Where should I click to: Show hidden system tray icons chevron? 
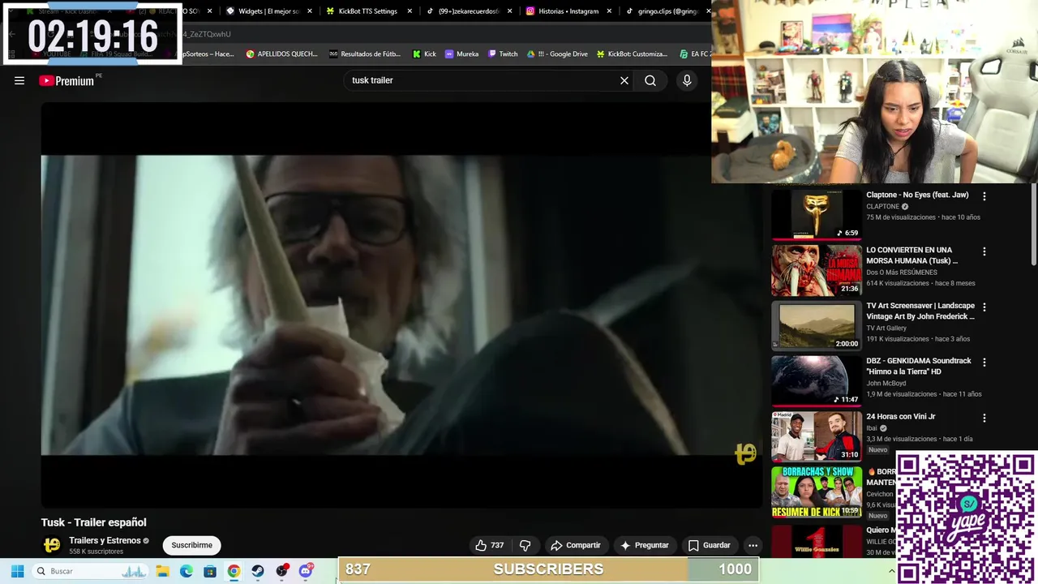click(x=891, y=571)
